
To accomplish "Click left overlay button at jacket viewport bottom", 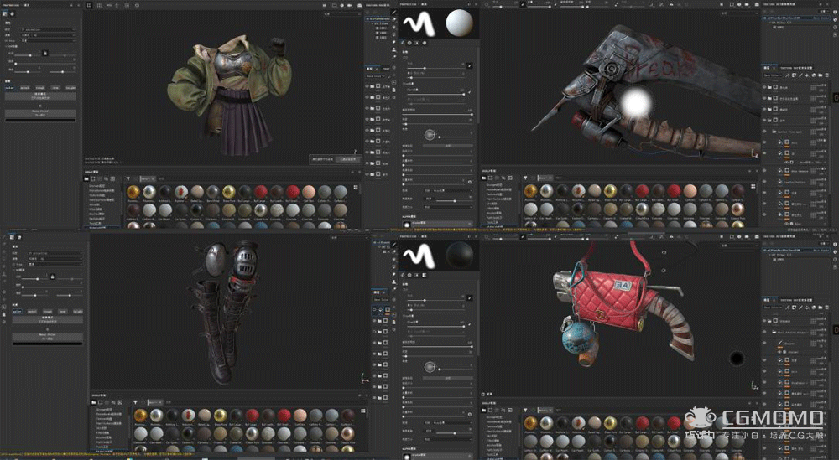I will [323, 159].
